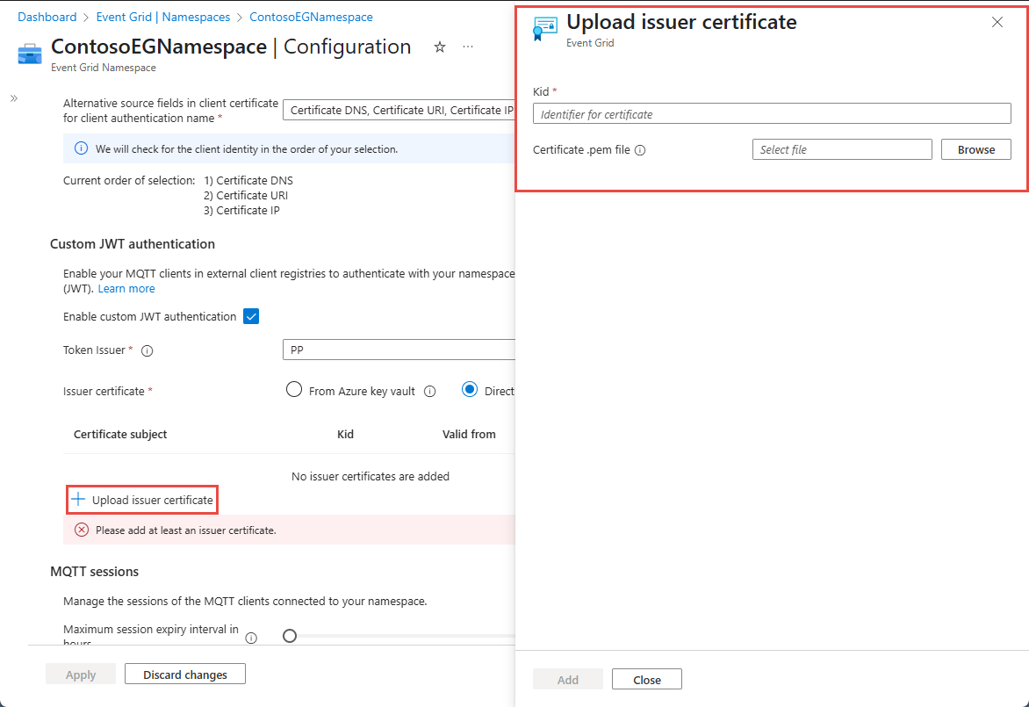Viewport: 1029px width, 707px height.
Task: Click the error icon on the issuer certificate warning
Action: pos(82,530)
